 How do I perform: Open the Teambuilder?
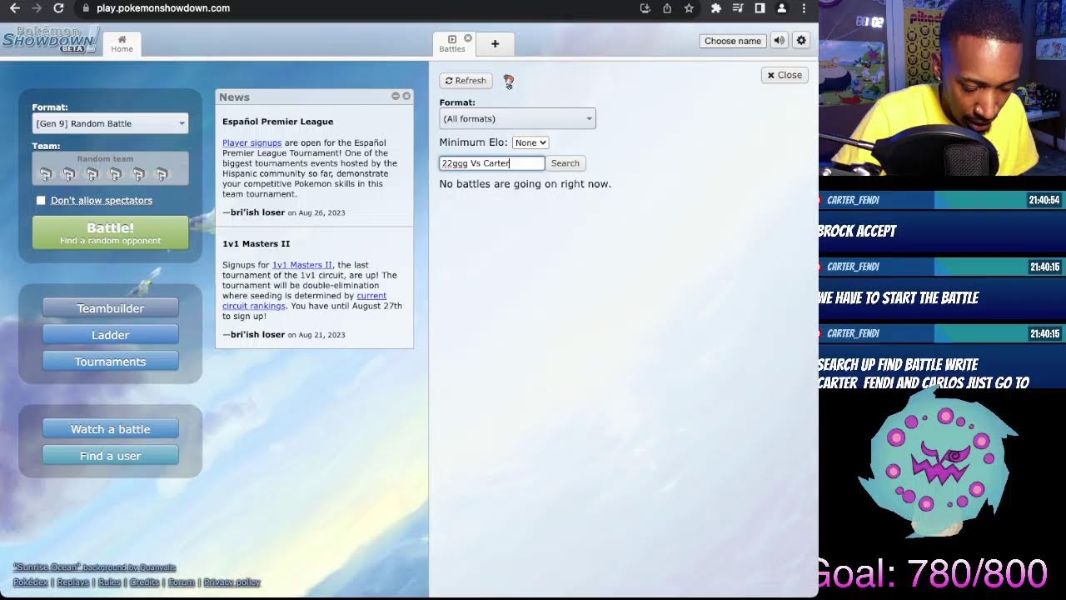(110, 308)
